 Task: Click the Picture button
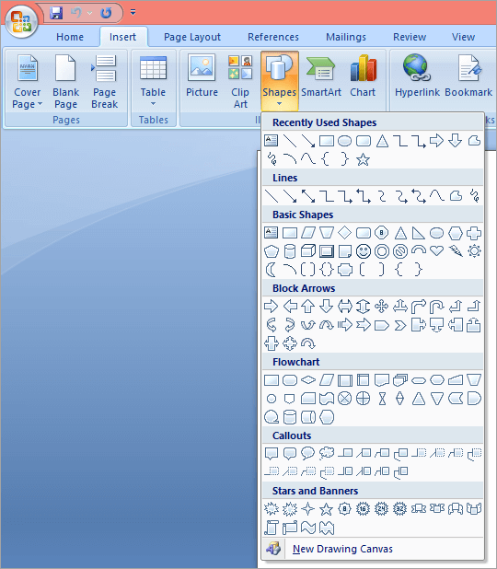(202, 77)
